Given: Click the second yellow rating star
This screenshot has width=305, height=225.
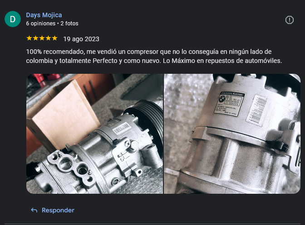Looking at the screenshot, I should [35, 38].
